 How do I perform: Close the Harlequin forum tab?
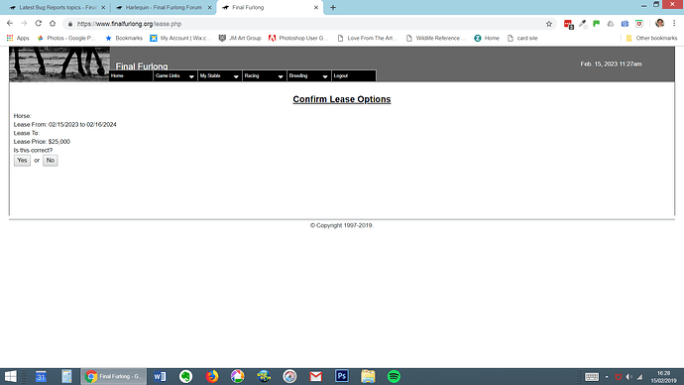coord(209,7)
